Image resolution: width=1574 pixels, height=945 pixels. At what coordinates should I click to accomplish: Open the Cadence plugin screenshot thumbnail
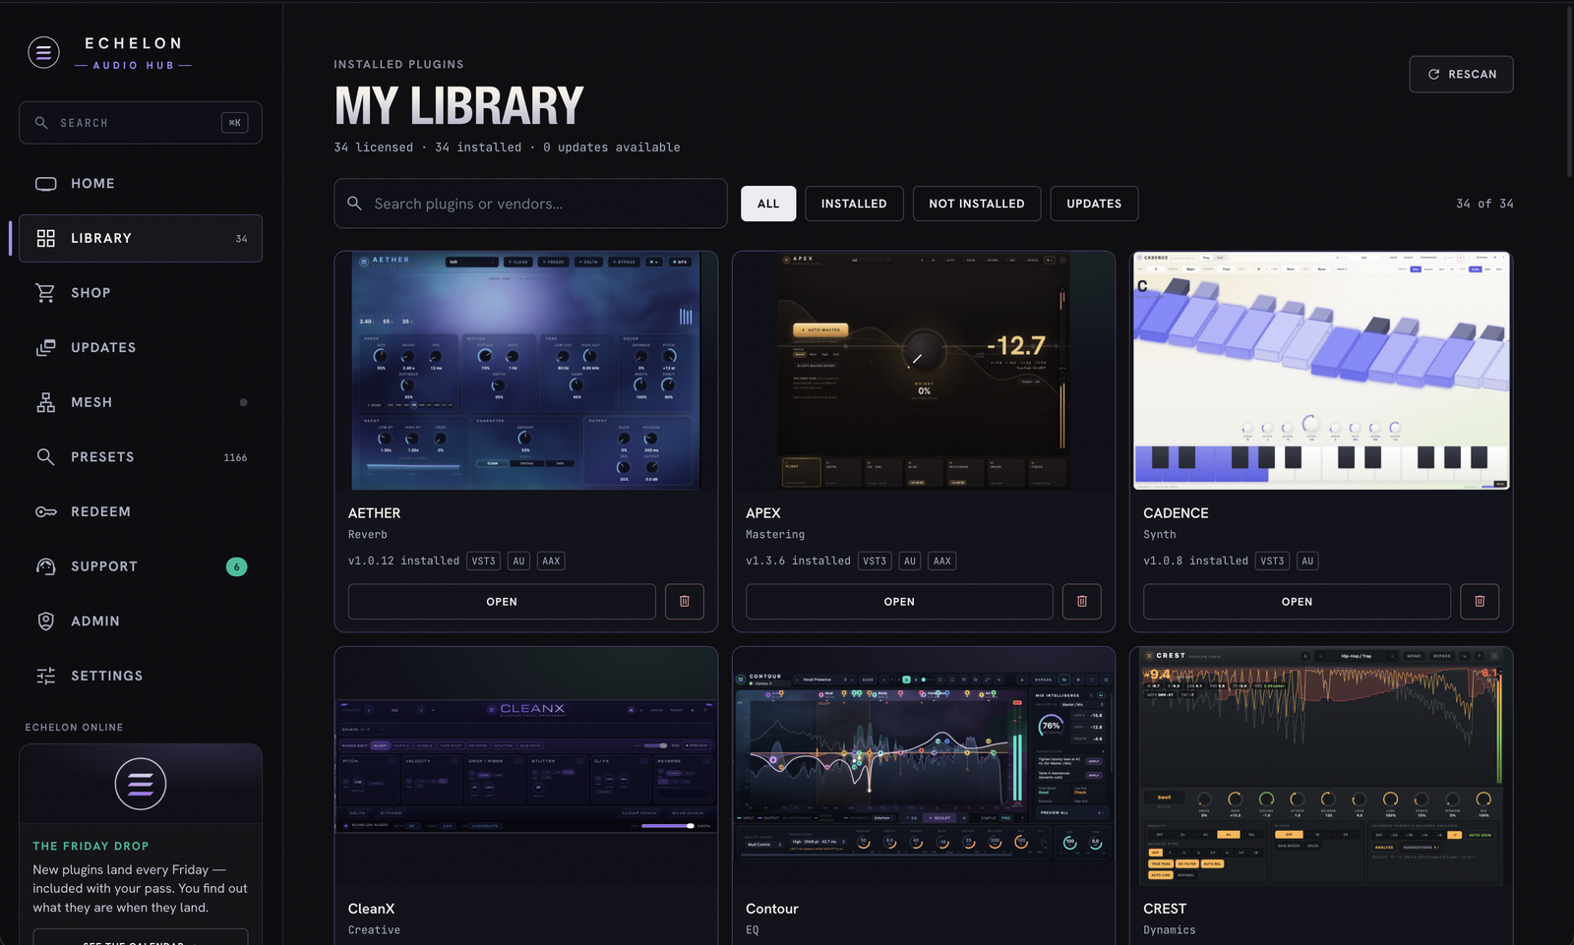(1321, 371)
